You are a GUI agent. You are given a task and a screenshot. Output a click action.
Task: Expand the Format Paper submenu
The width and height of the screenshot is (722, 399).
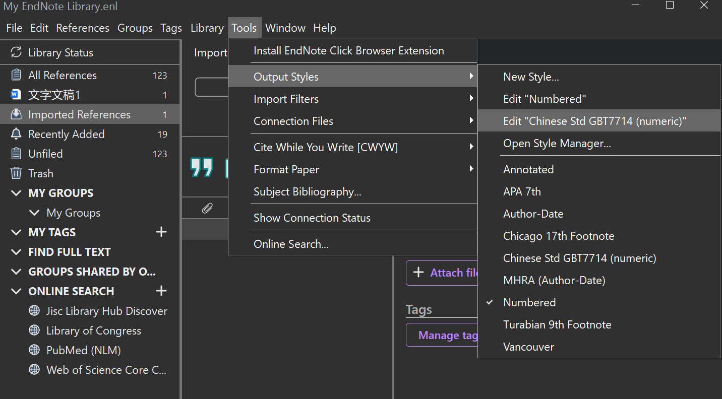pos(352,169)
